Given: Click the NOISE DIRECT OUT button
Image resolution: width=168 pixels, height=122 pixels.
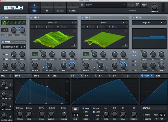Looking at the screenshot, I should point(20,42).
